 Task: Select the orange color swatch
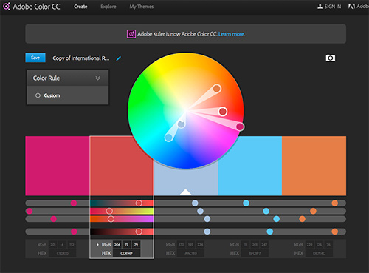pos(314,166)
